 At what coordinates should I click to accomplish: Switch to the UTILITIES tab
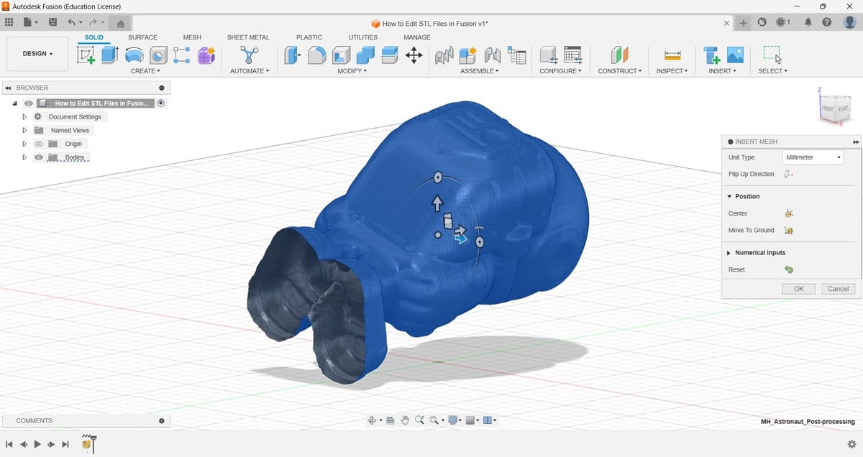363,37
